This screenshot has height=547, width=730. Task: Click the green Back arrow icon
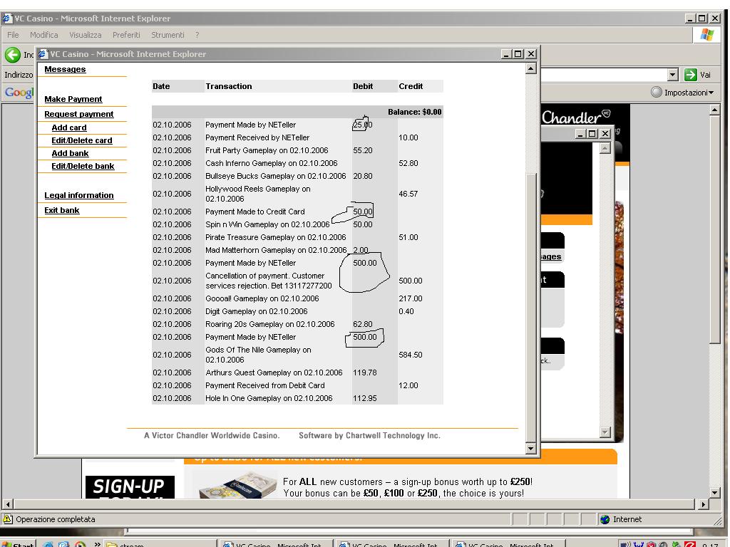(13, 55)
